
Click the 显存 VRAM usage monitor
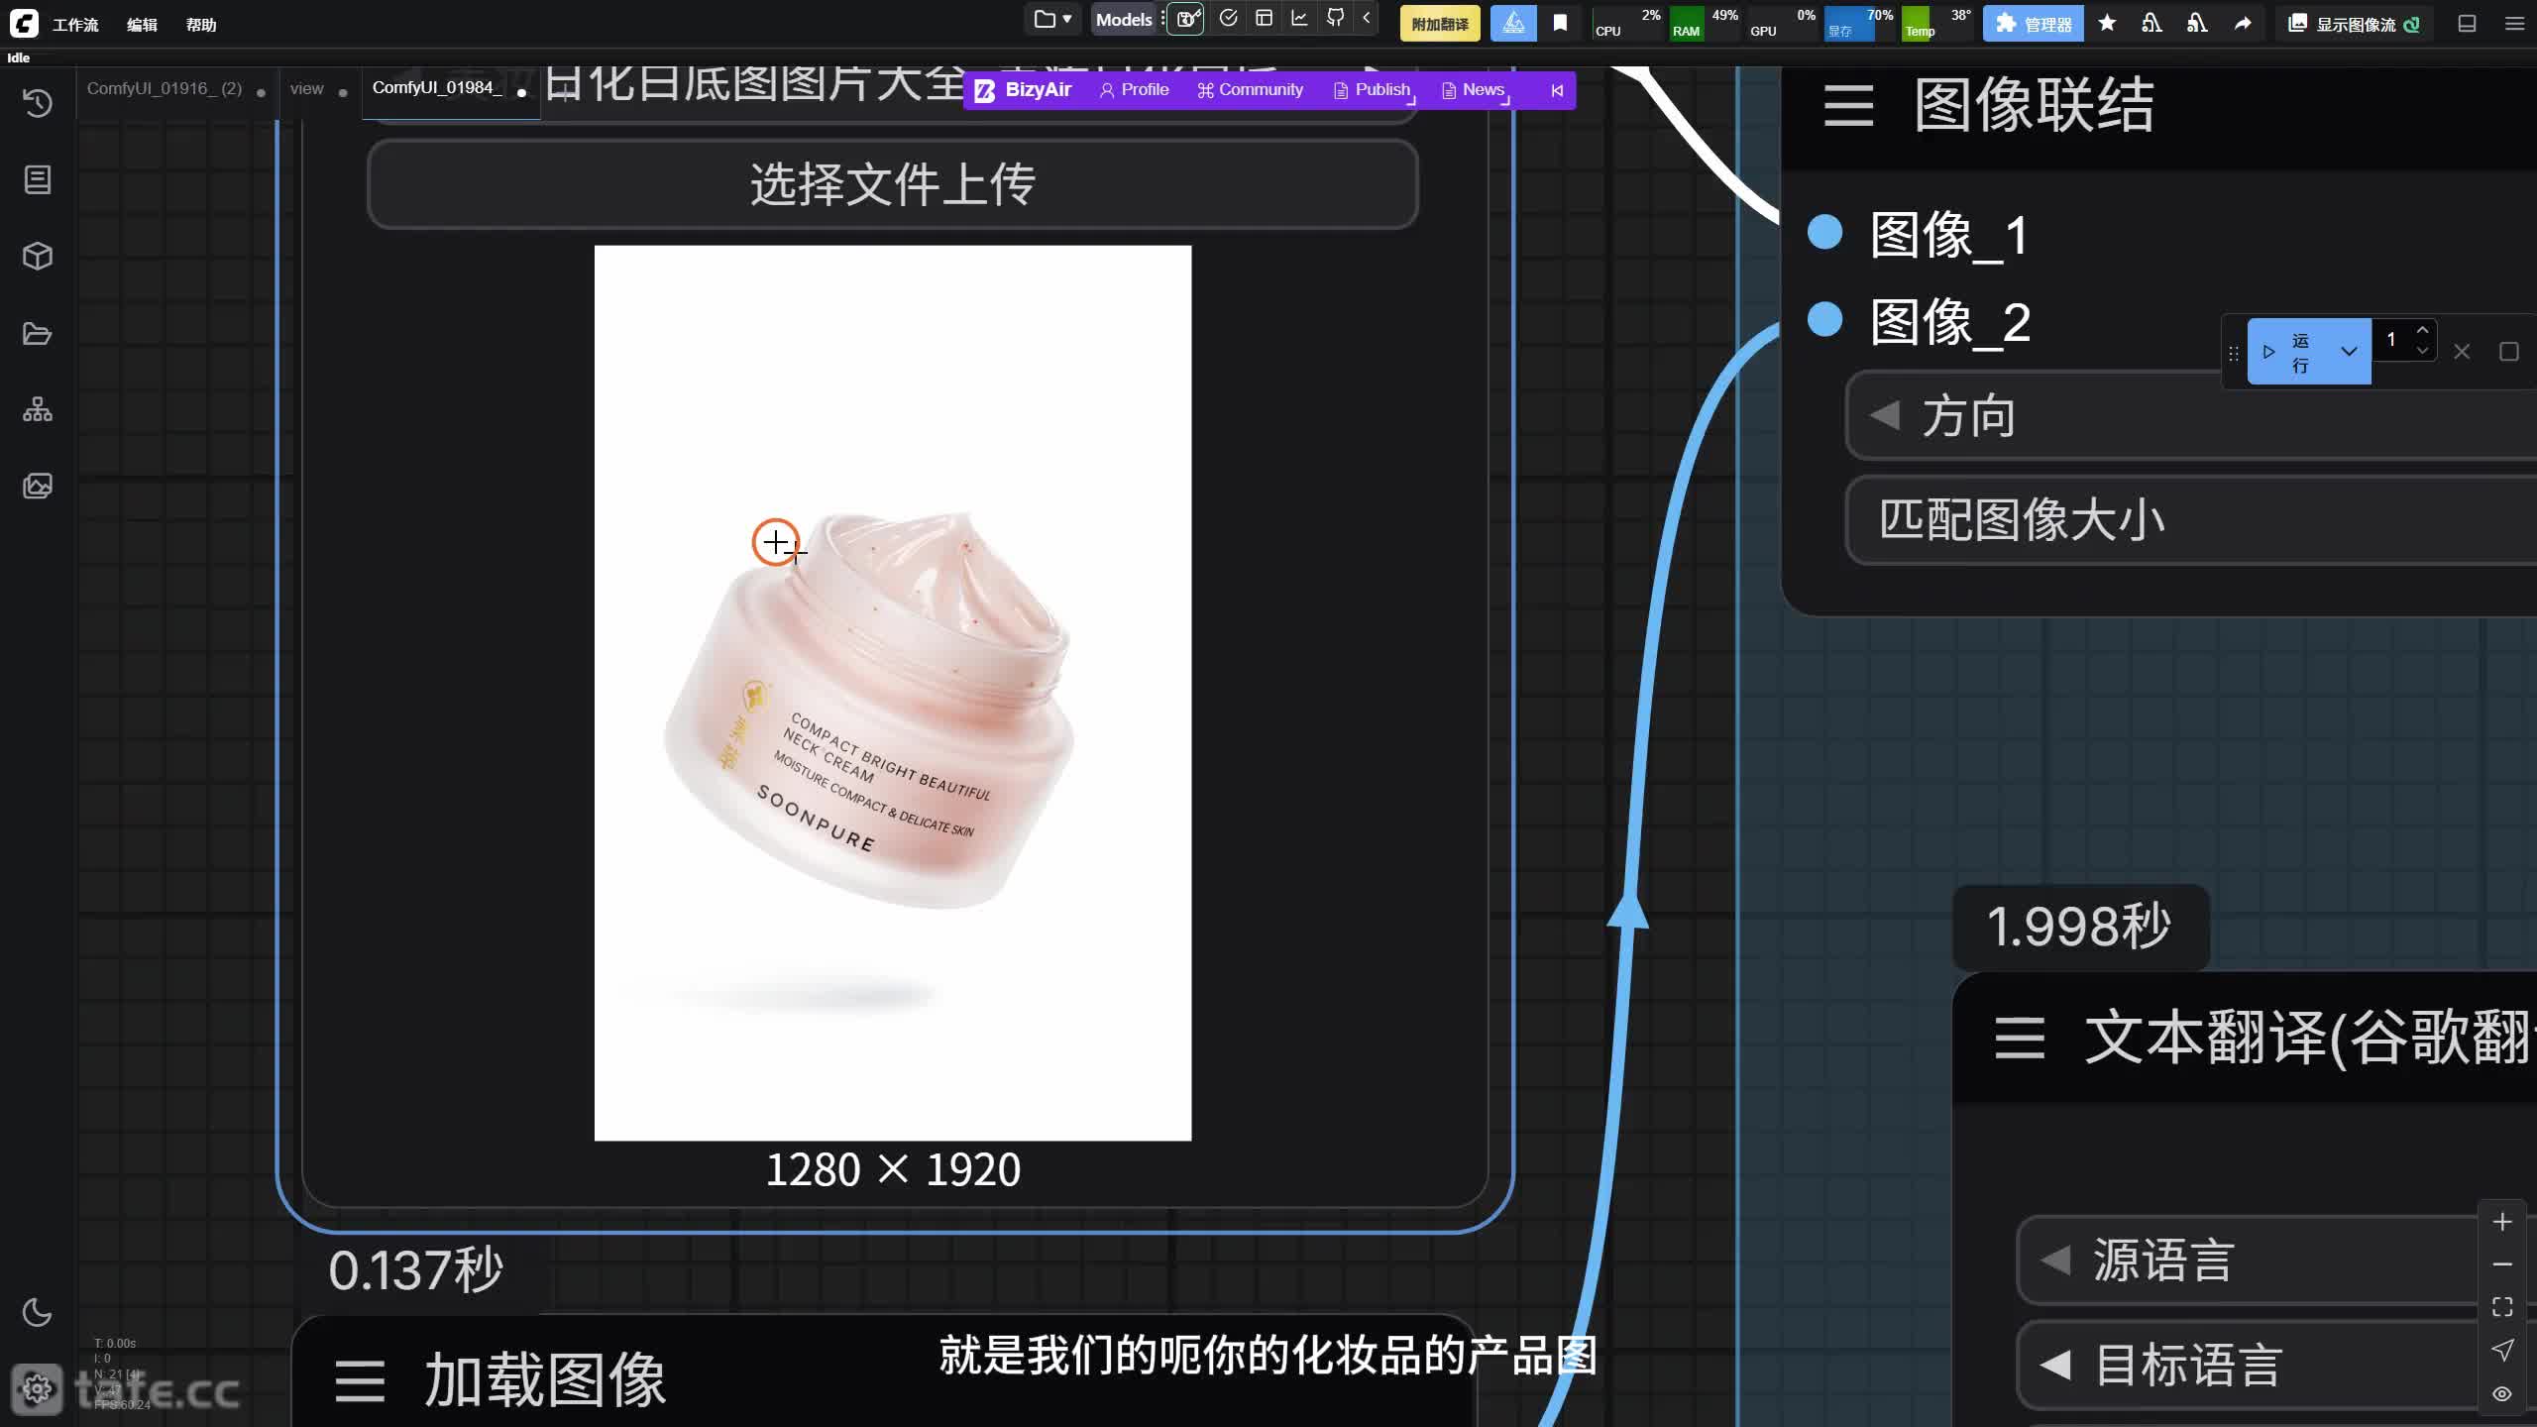tap(1859, 23)
